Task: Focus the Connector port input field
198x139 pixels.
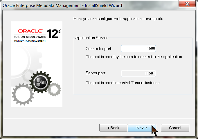Action: coord(138,49)
